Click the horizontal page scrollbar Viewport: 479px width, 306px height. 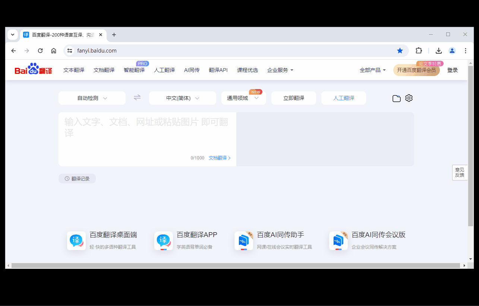pos(236,265)
